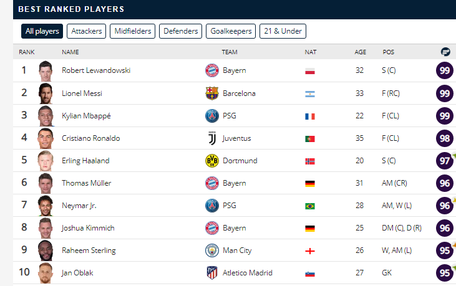
Task: Click Lionel Messi's player photo
Action: point(46,93)
